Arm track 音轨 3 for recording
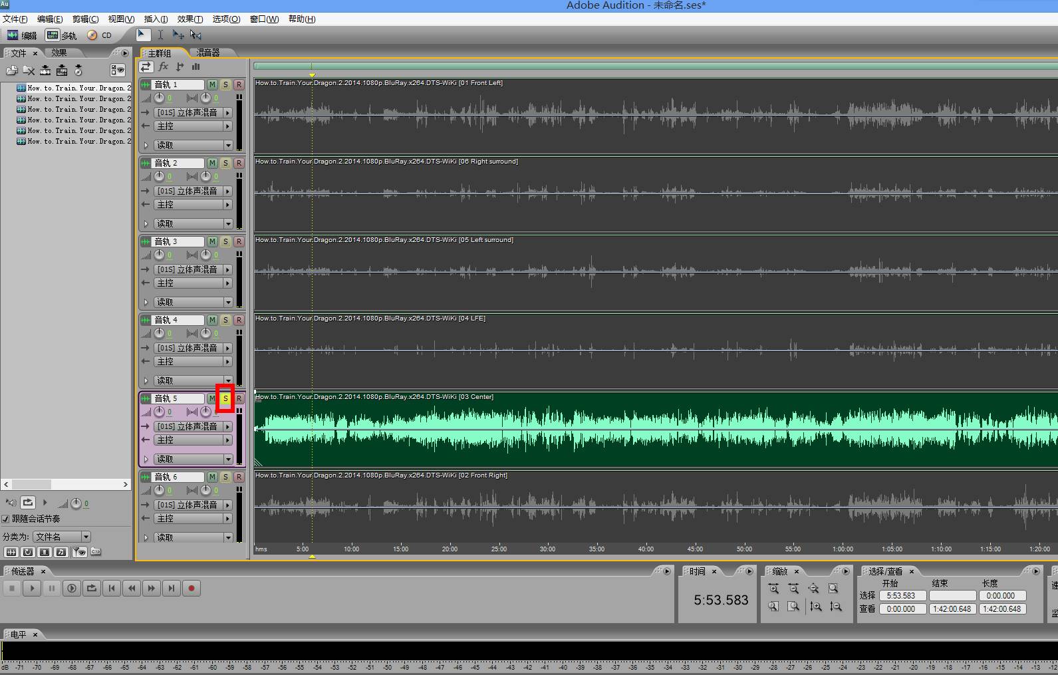 click(239, 241)
